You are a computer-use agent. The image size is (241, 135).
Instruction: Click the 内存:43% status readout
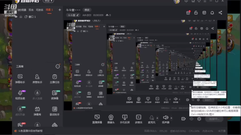click(208, 131)
